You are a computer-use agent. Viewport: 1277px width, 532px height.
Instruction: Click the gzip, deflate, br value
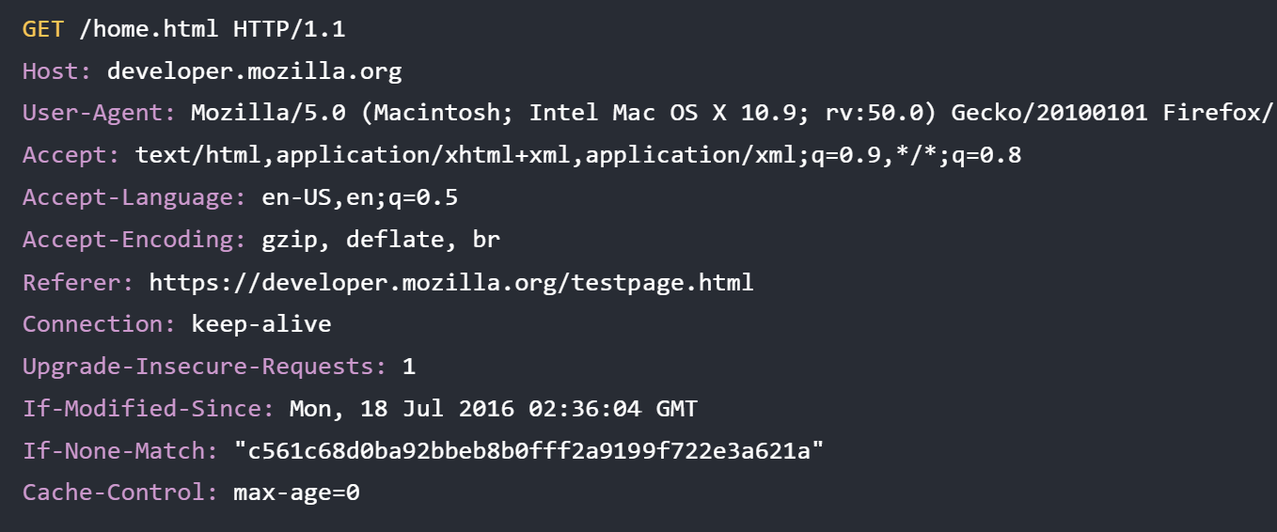point(381,240)
